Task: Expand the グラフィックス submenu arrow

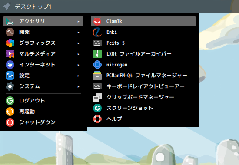Action: (78, 43)
